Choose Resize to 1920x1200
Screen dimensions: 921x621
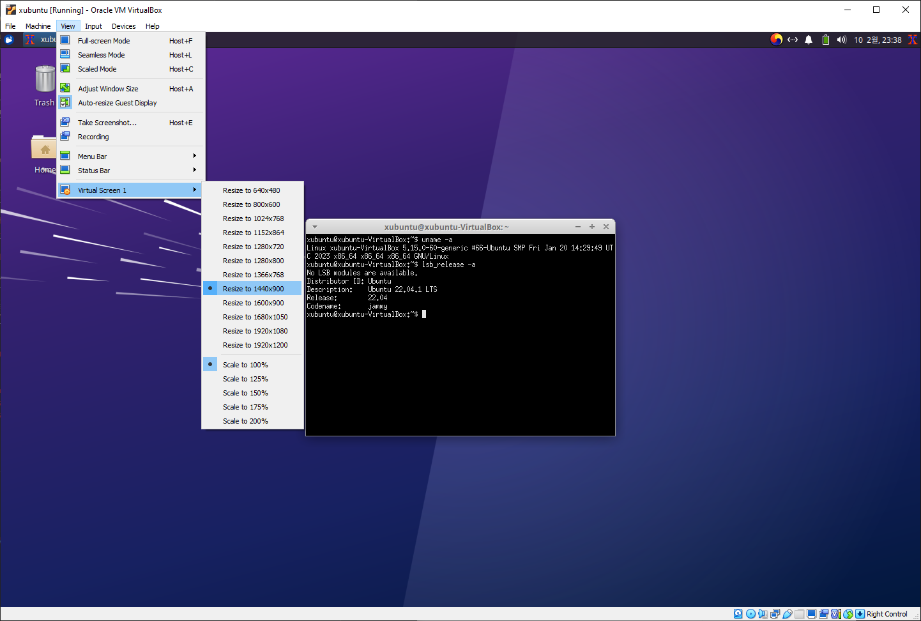point(252,345)
